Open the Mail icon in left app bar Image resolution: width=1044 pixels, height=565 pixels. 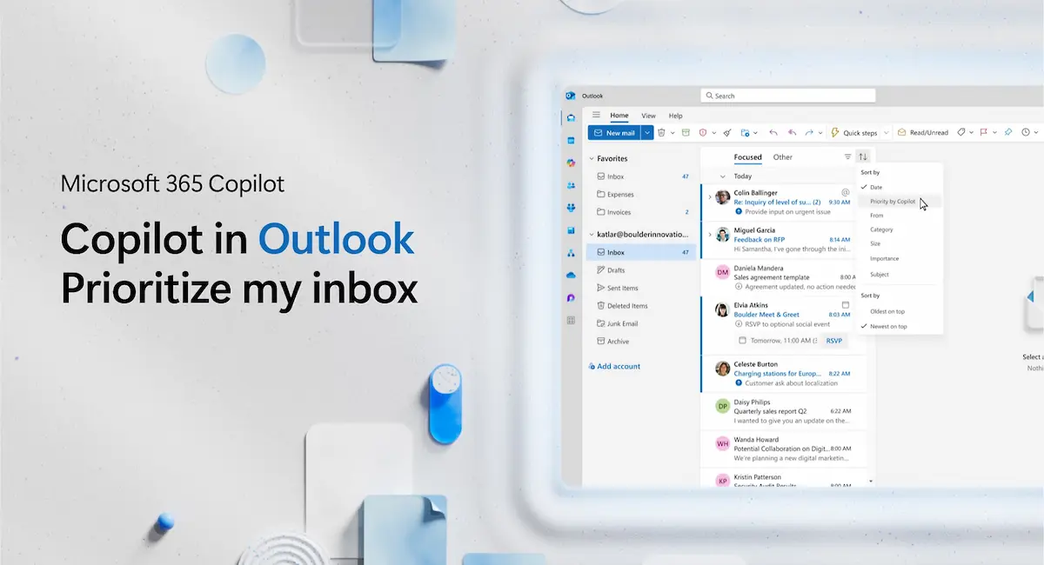click(571, 117)
